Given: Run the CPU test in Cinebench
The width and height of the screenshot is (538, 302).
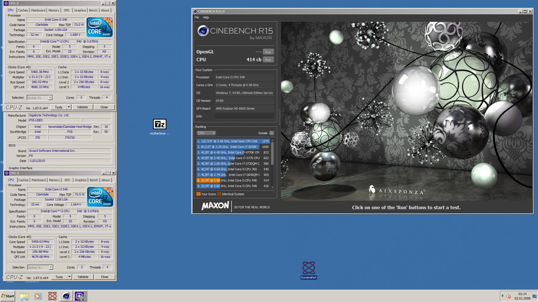Looking at the screenshot, I should pos(268,60).
